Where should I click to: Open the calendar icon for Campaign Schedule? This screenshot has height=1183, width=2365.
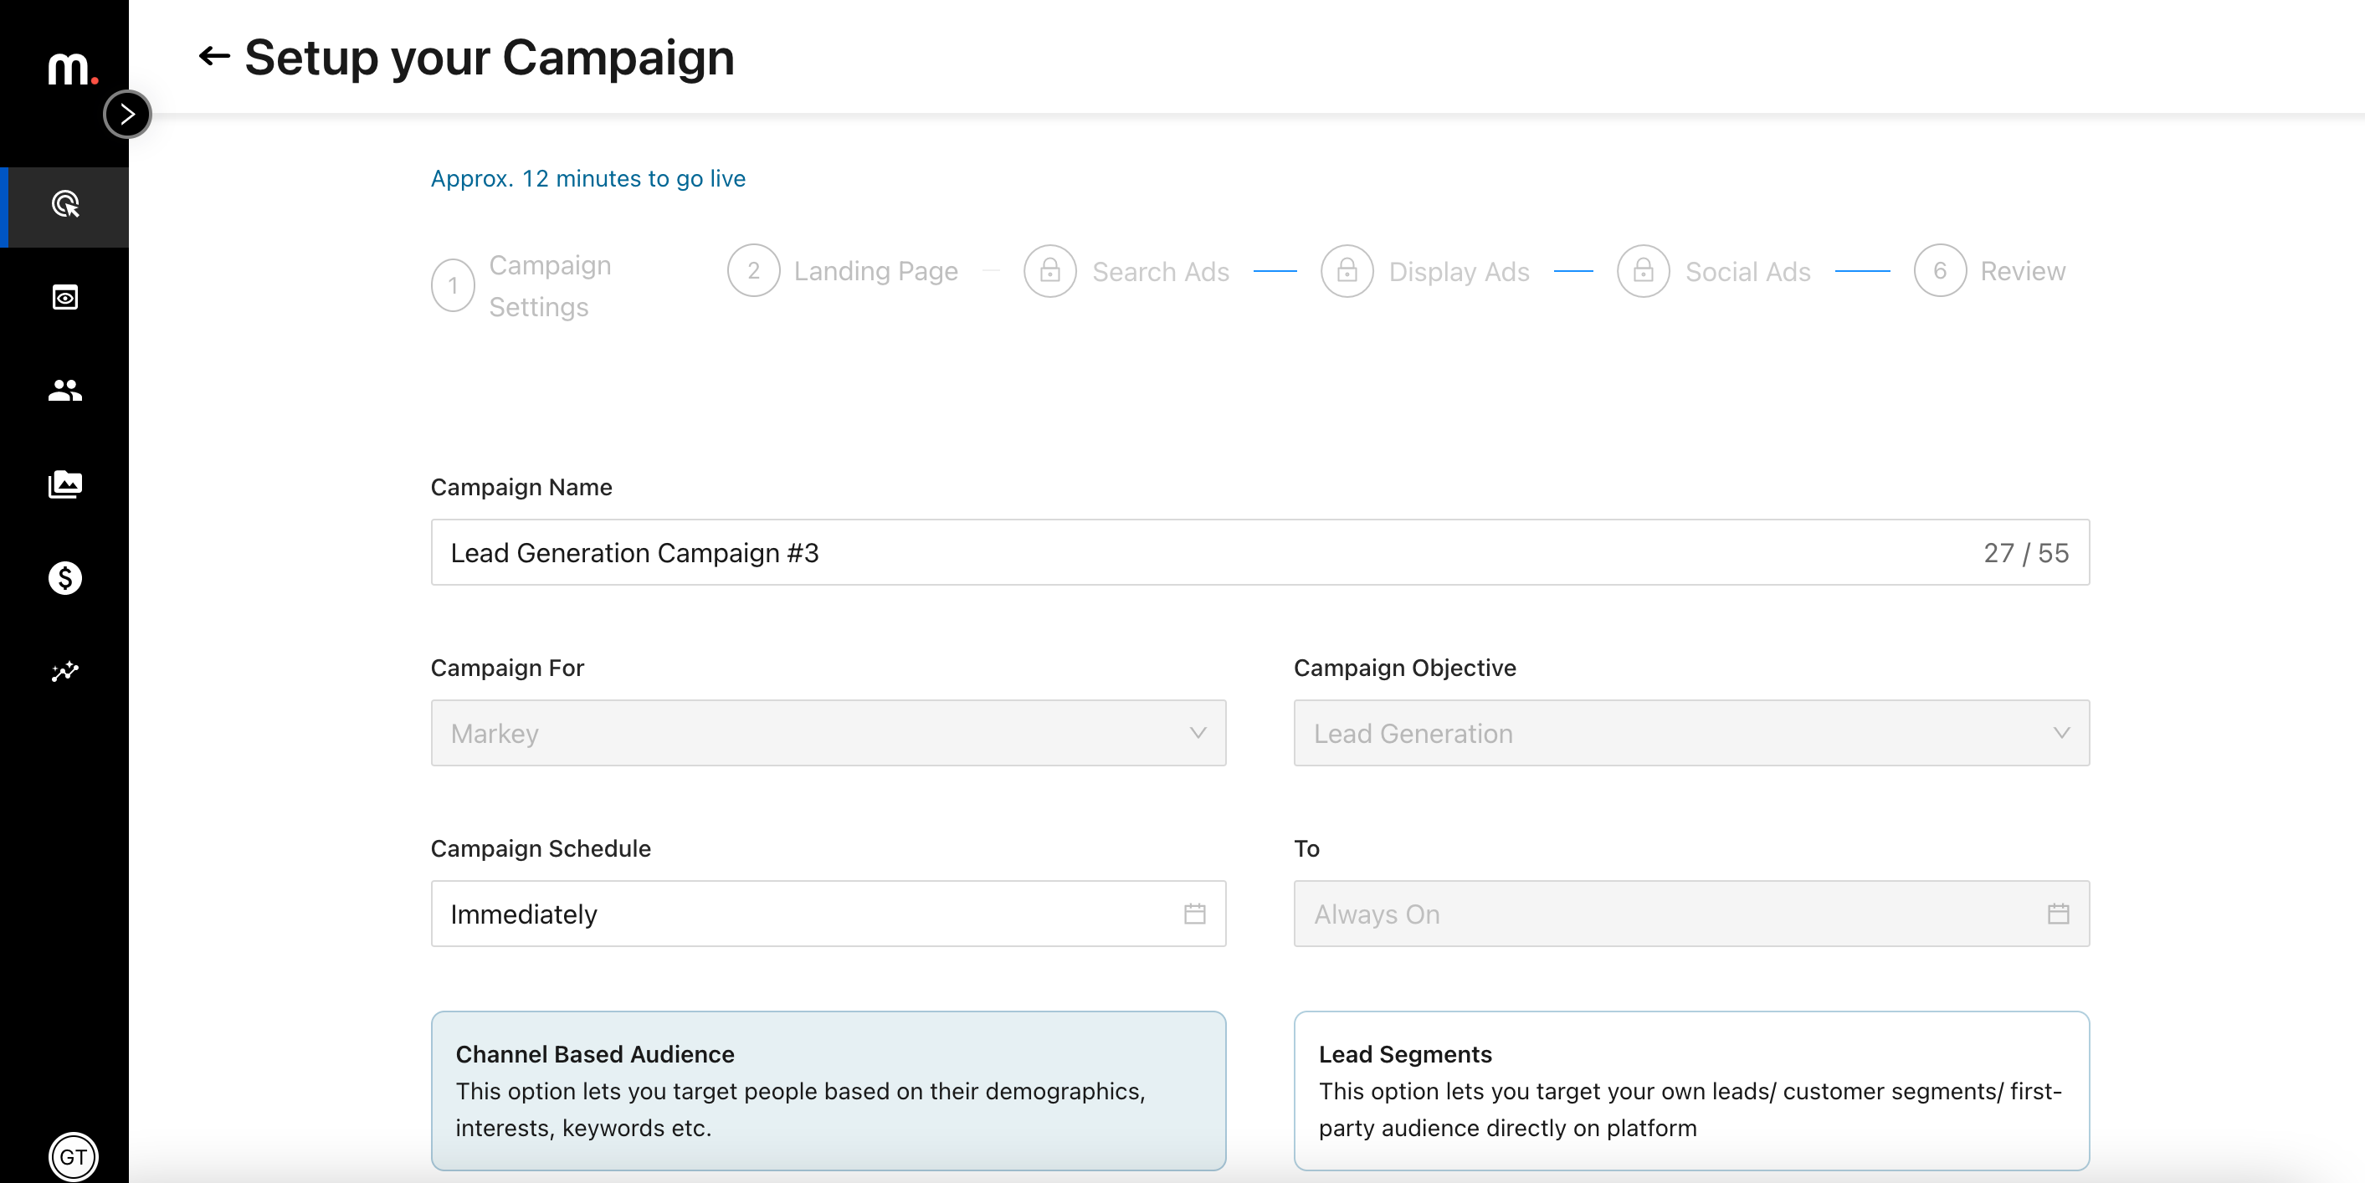1193,913
